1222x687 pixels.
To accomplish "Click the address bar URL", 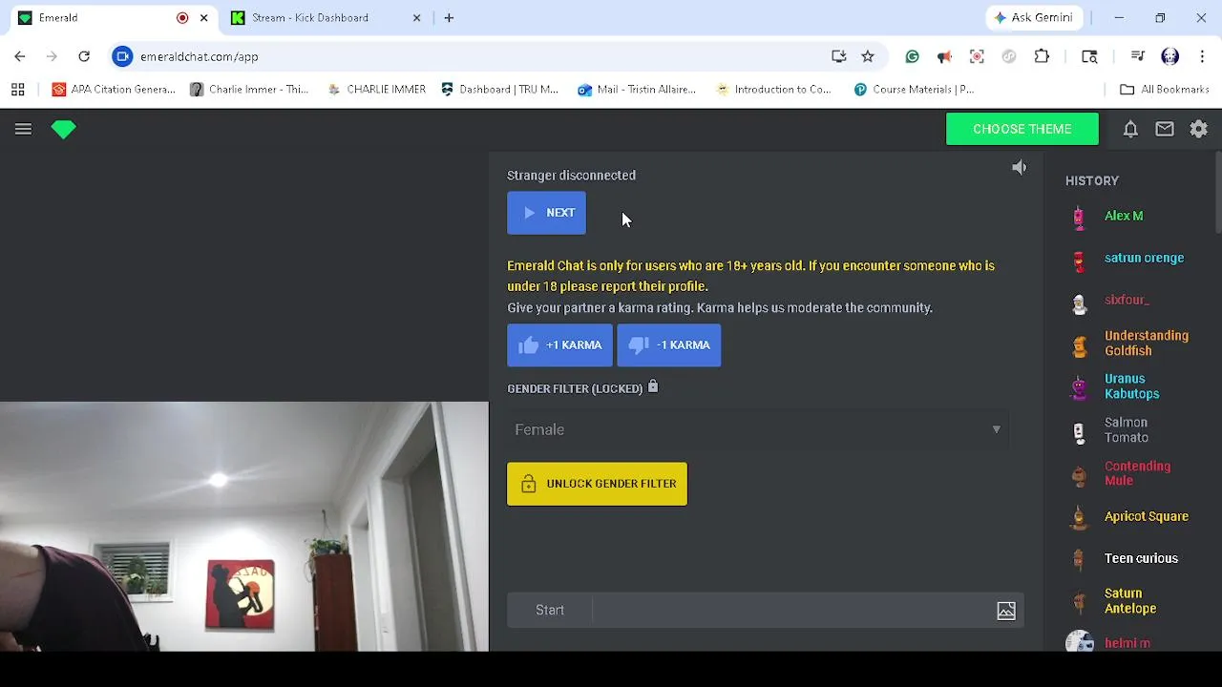I will 199,56.
